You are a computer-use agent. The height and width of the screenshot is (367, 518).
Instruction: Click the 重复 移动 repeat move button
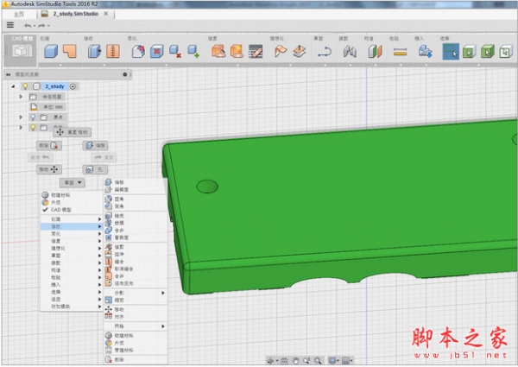click(x=72, y=132)
